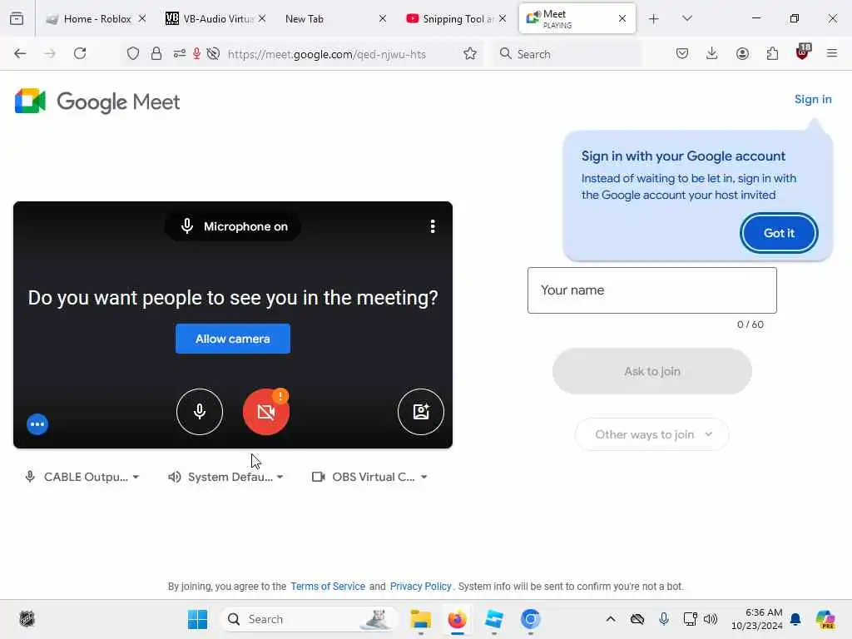Open the Roblox taskbar icon
Image resolution: width=852 pixels, height=639 pixels.
tap(493, 619)
